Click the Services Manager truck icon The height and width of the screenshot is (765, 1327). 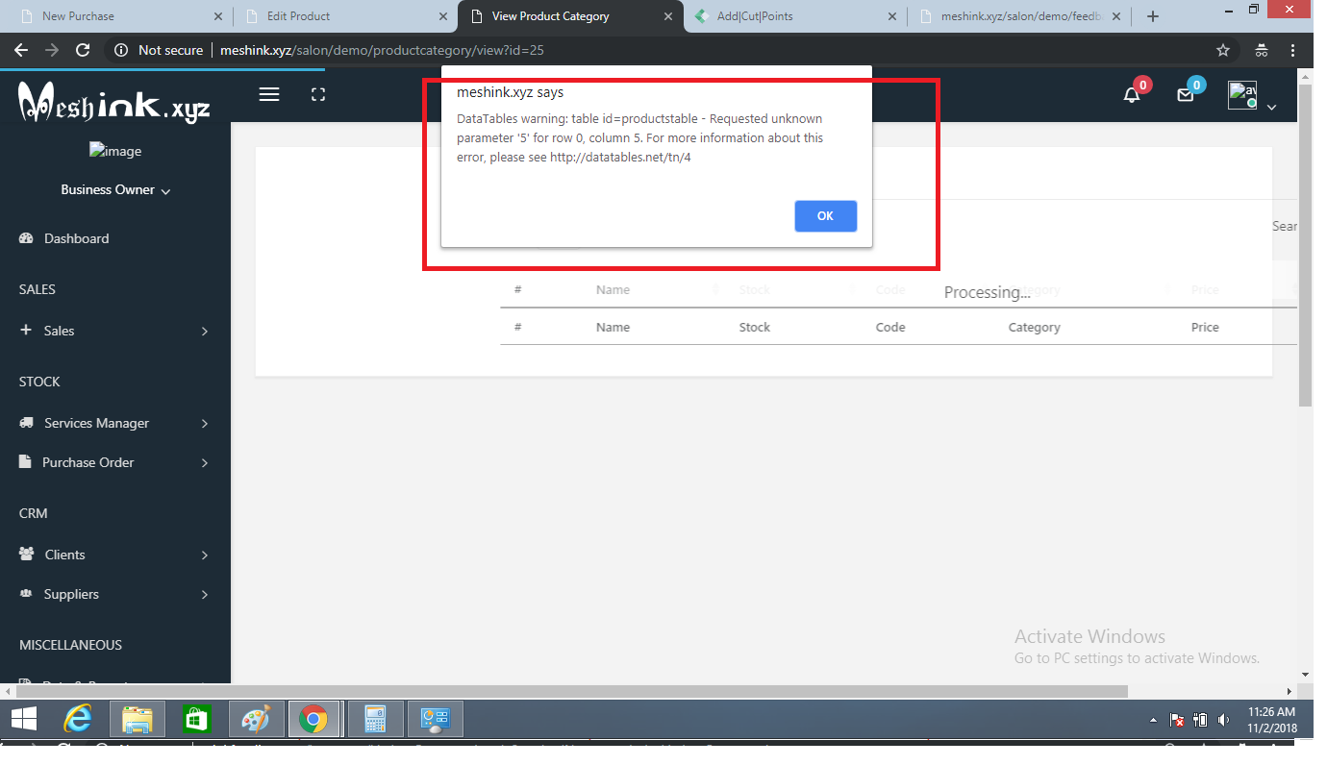pyautogui.click(x=27, y=423)
